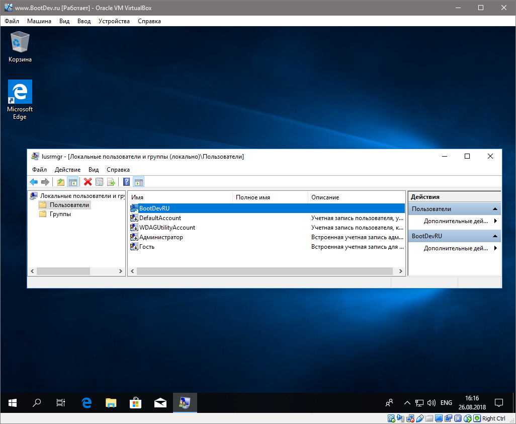The image size is (516, 424).
Task: Click the gray Forward arrow in lusrmgr toolbar
Action: 45,182
